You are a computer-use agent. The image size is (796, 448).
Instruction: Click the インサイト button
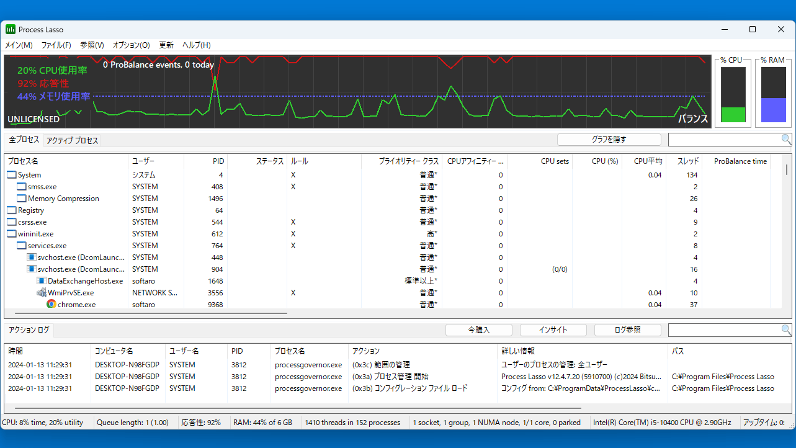click(x=553, y=330)
